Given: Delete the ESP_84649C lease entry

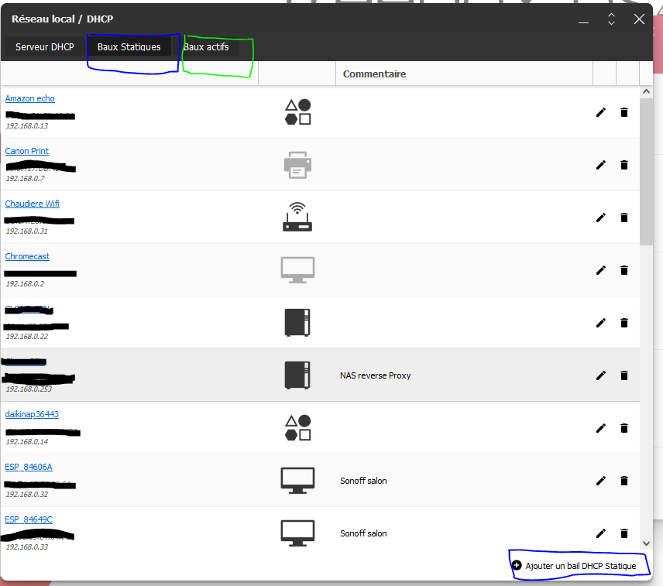Looking at the screenshot, I should 623,533.
